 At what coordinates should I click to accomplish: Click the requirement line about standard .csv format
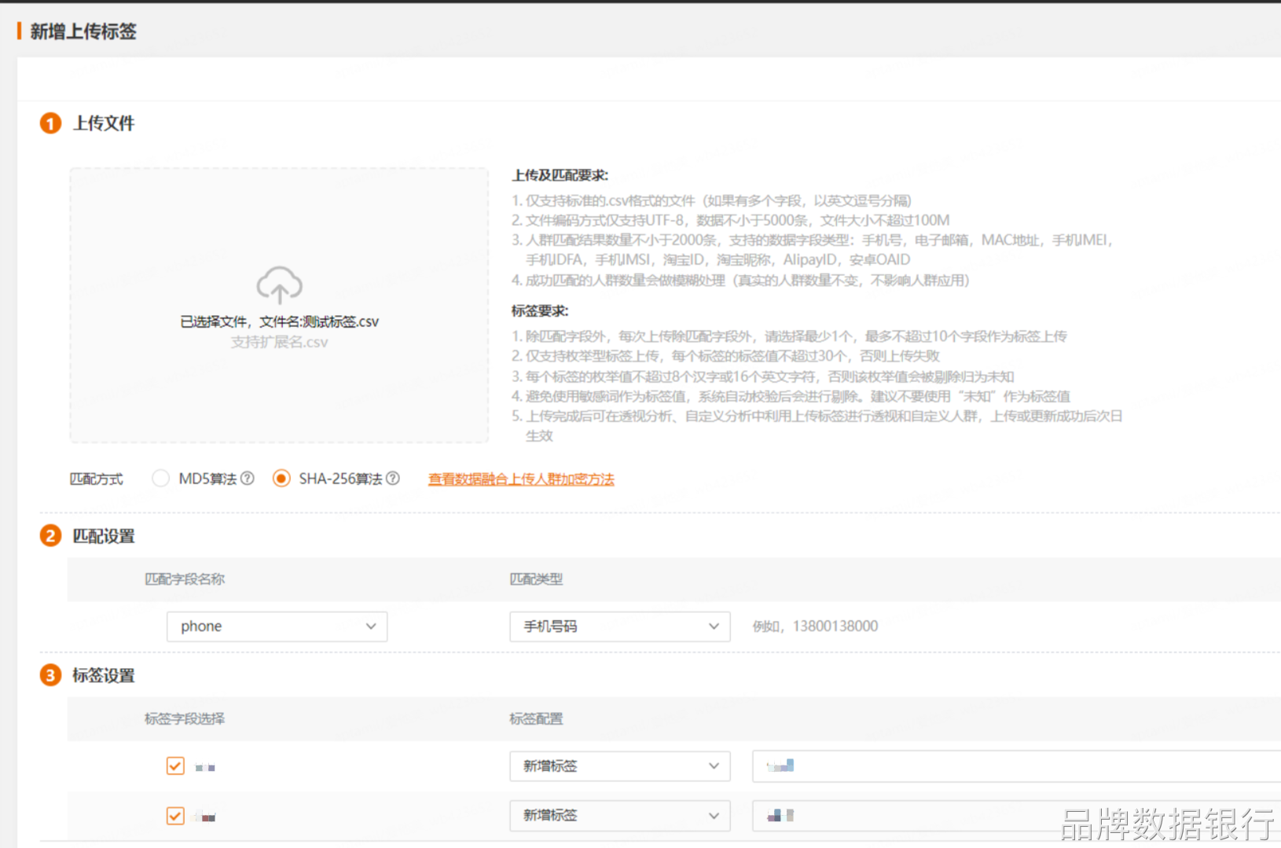click(x=711, y=200)
